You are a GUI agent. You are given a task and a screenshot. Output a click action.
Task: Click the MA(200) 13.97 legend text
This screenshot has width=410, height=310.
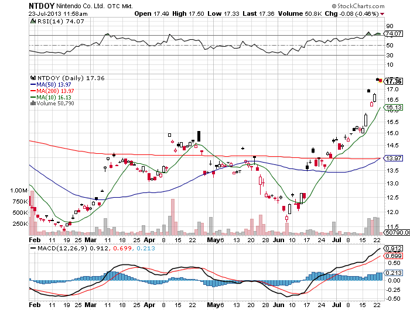pyautogui.click(x=55, y=91)
